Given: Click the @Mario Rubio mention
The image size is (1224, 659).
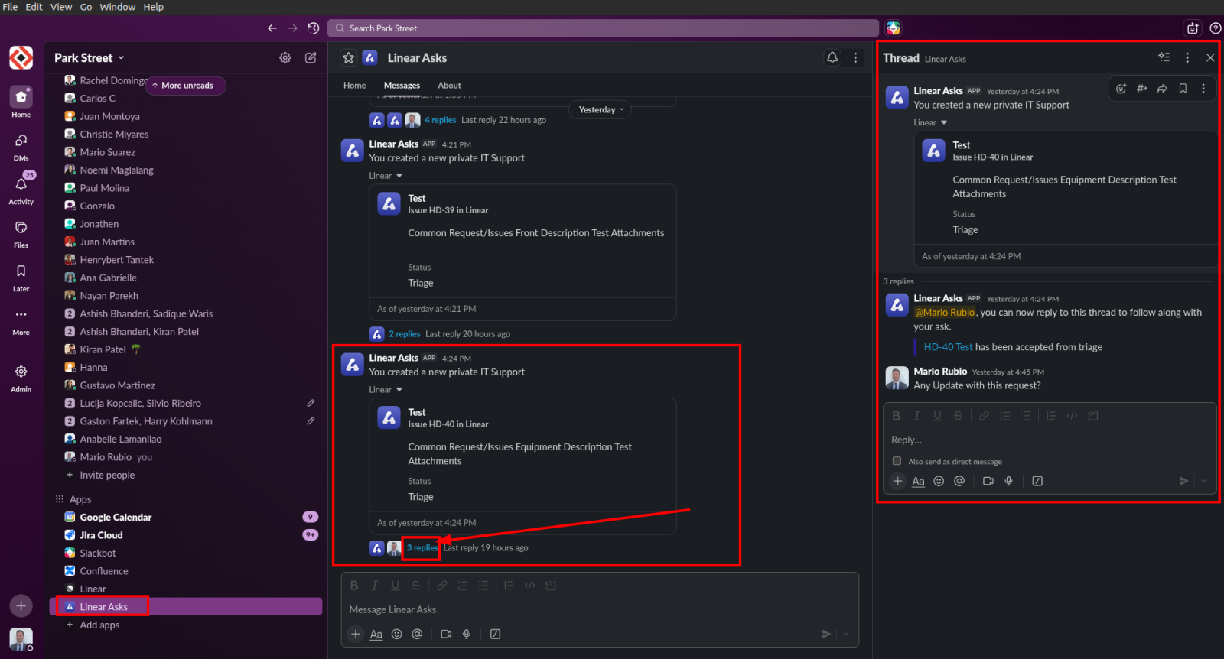Looking at the screenshot, I should 945,312.
